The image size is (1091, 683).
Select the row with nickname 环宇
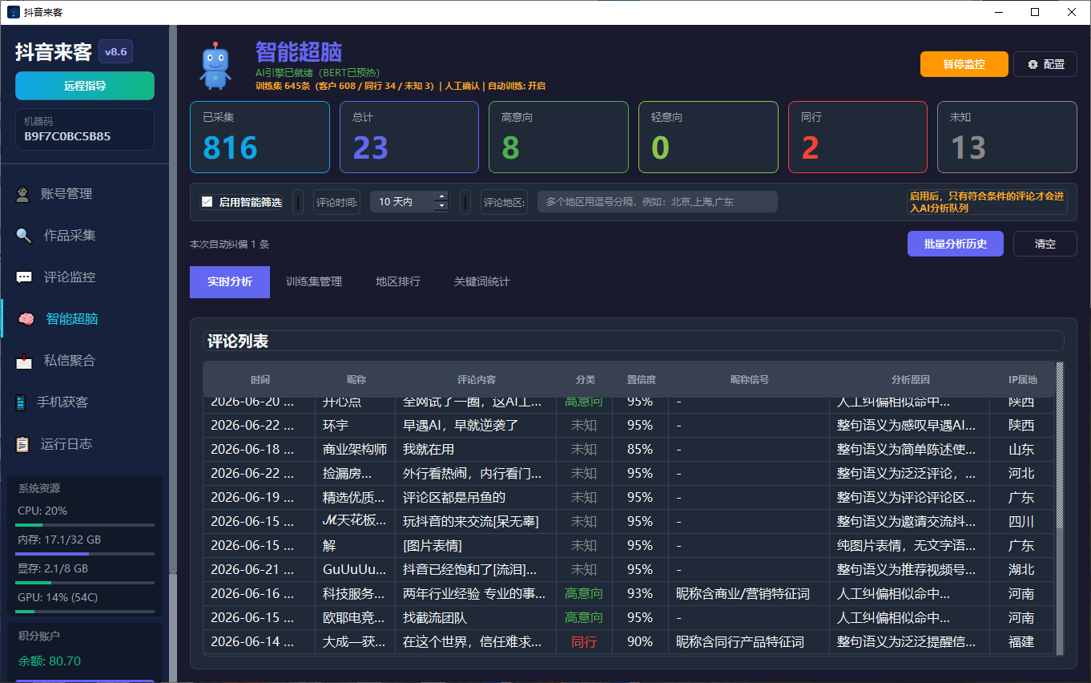tap(629, 426)
